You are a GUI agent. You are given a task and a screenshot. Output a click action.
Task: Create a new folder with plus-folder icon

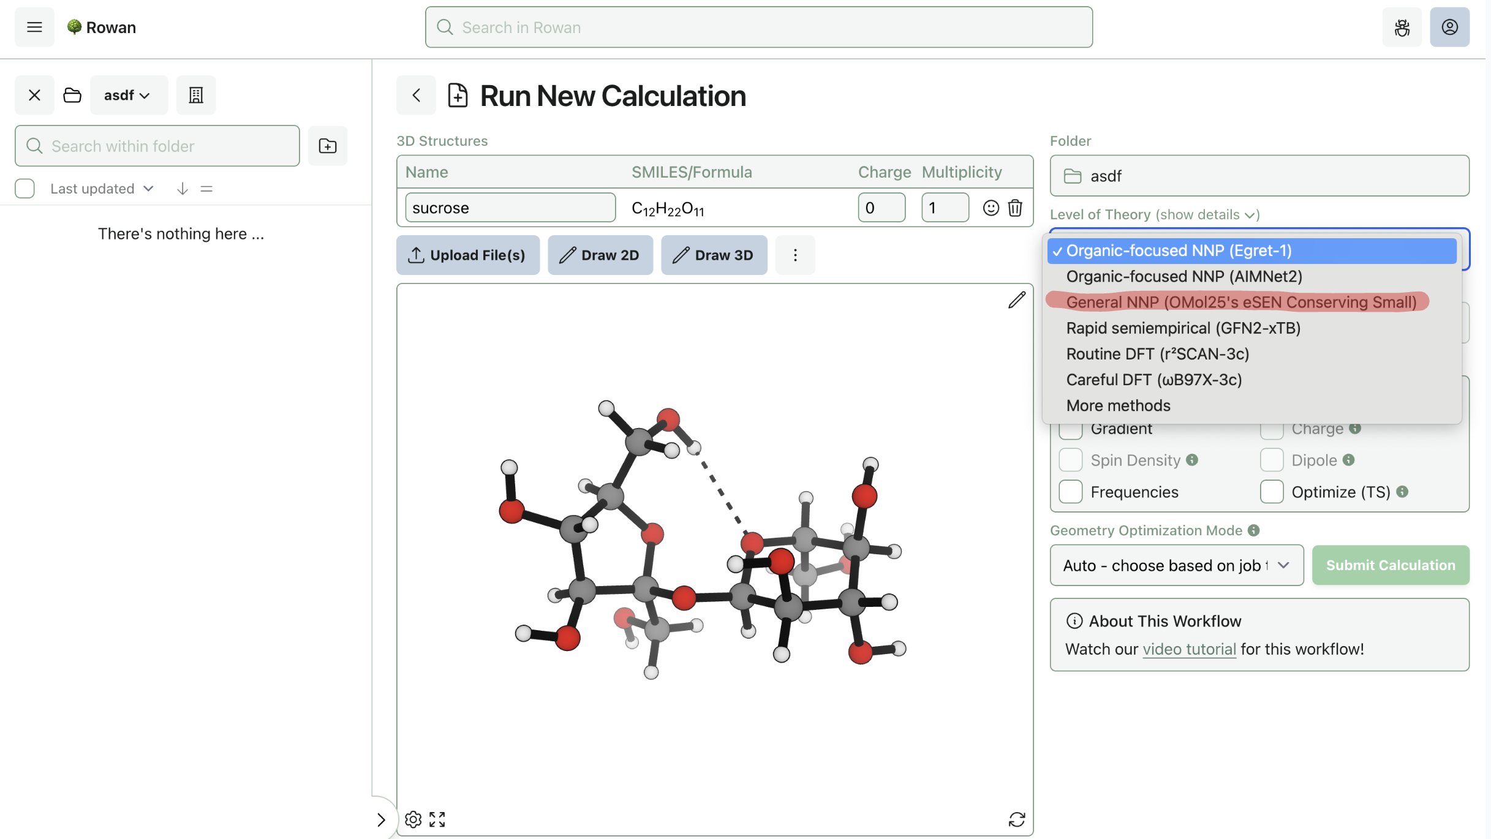tap(328, 146)
